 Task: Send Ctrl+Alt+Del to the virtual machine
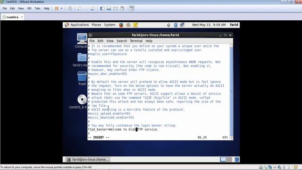point(70,8)
